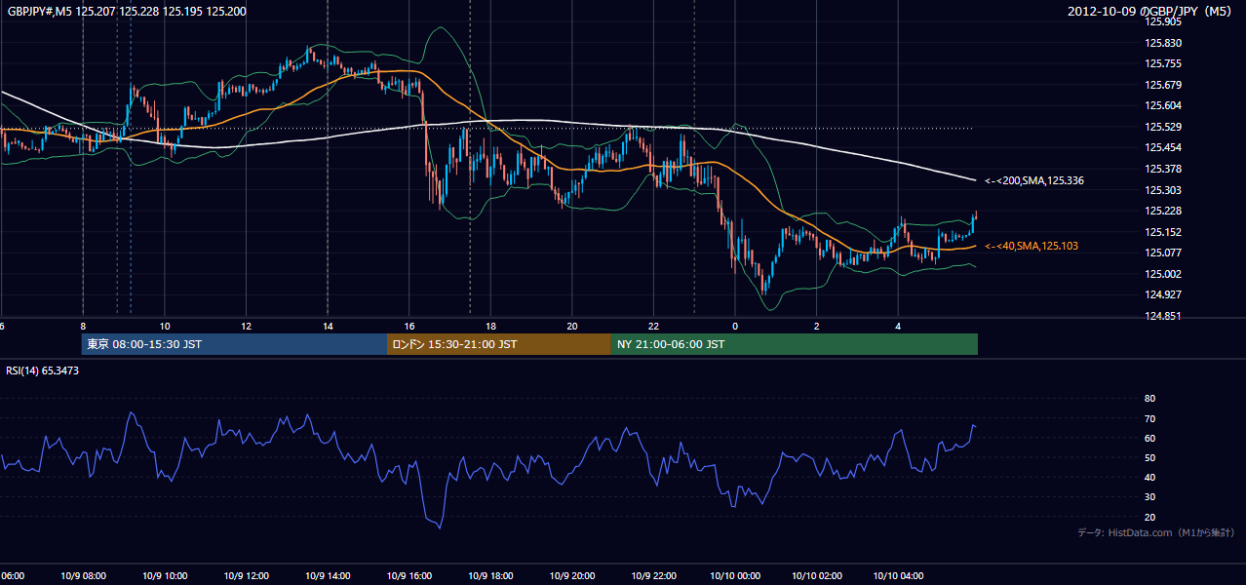Click the 10/9 10:00 time label
Image resolution: width=1246 pixels, height=585 pixels.
(165, 576)
